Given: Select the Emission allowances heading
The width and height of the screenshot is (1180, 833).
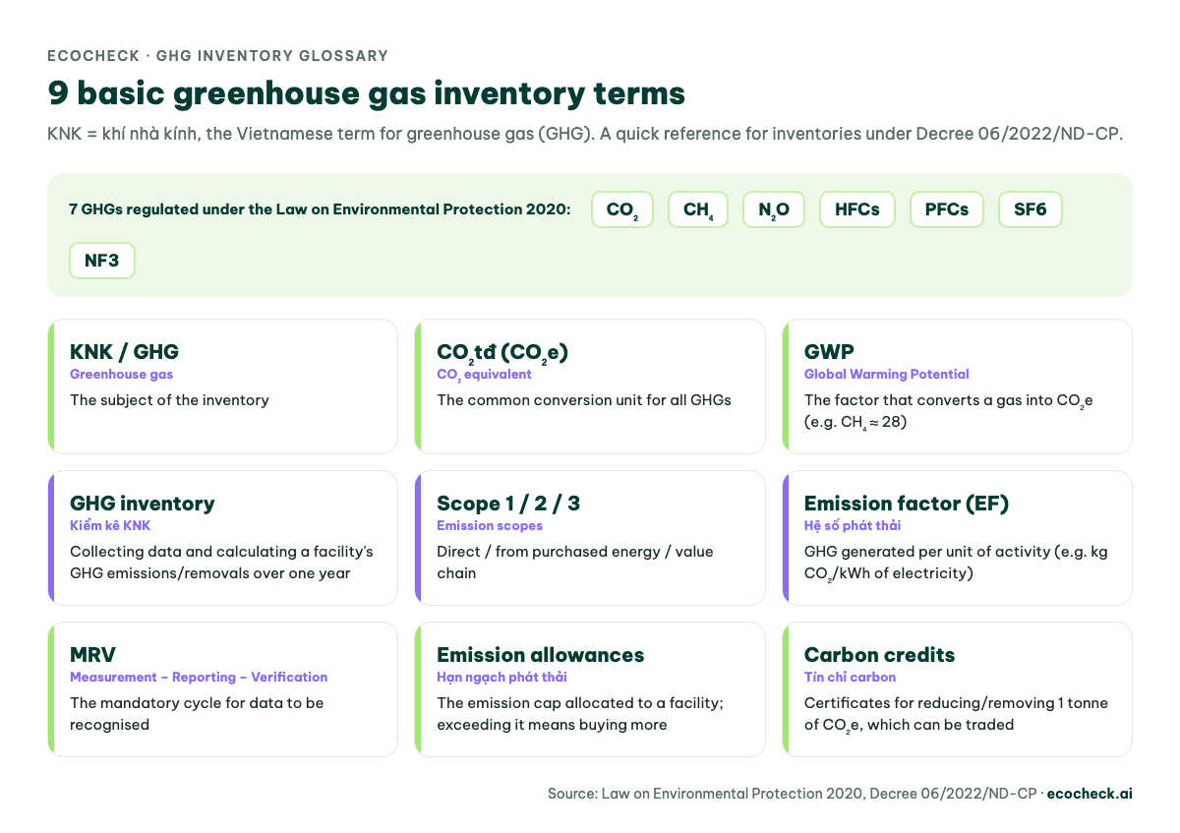Looking at the screenshot, I should tap(541, 655).
